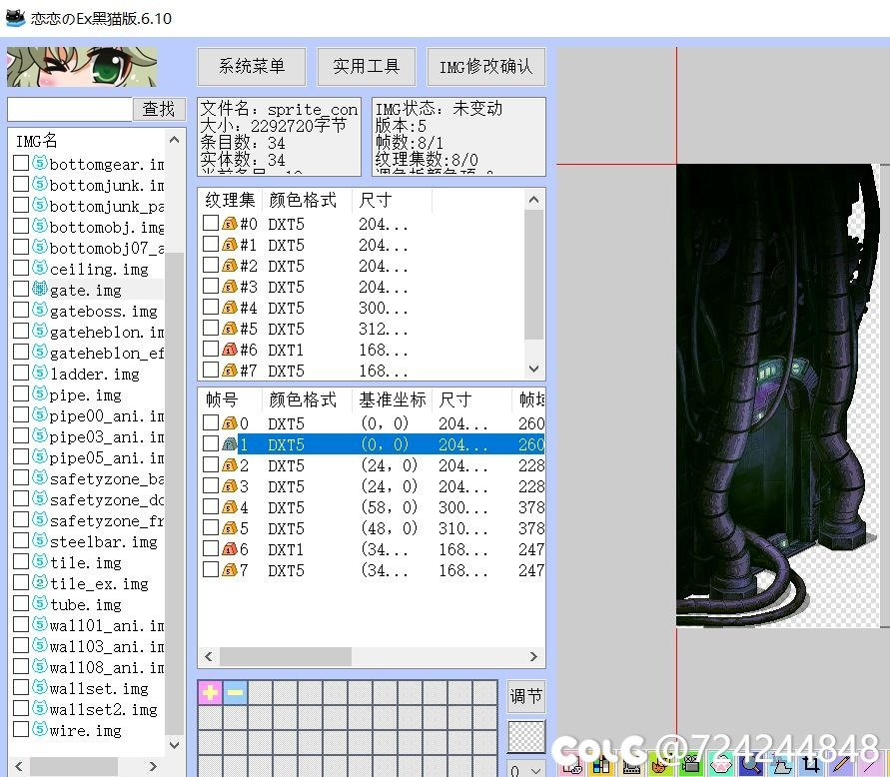
Task: Click the film camera tool icon
Action: 691,764
